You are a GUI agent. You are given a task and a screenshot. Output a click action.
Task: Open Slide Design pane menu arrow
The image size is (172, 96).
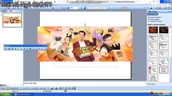coord(169,11)
